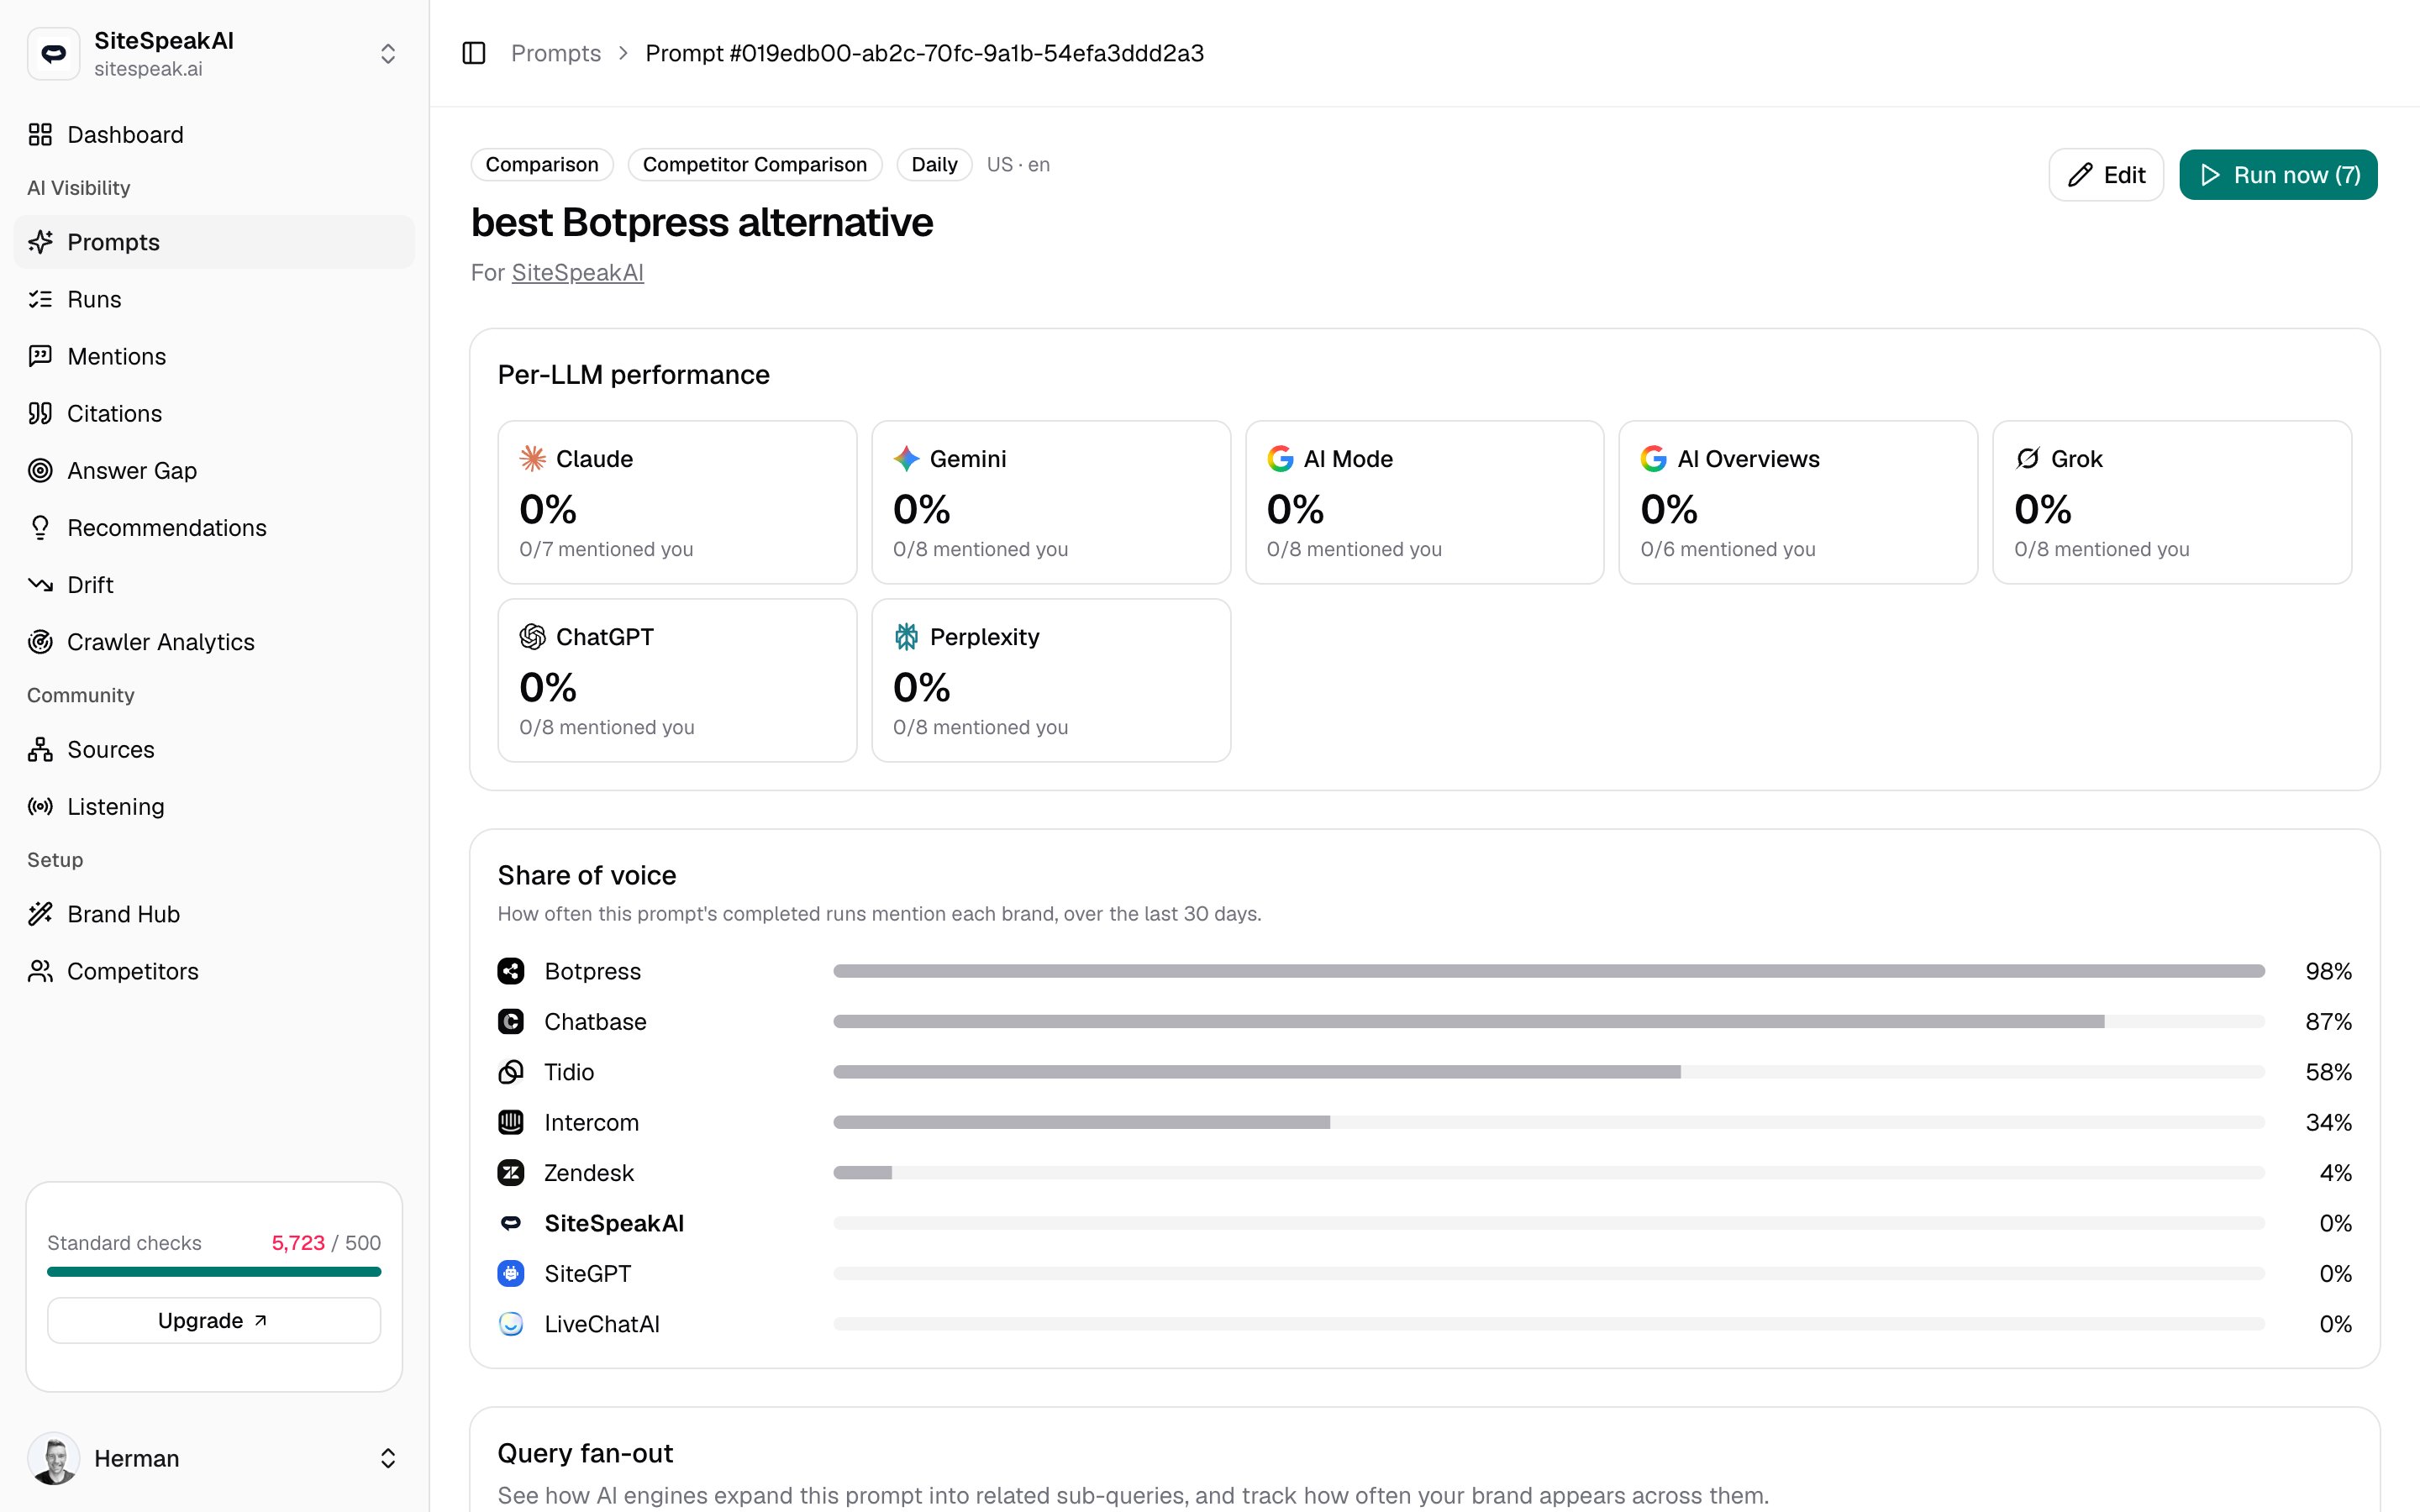2420x1512 pixels.
Task: Click the Run now (7) button
Action: [2278, 175]
